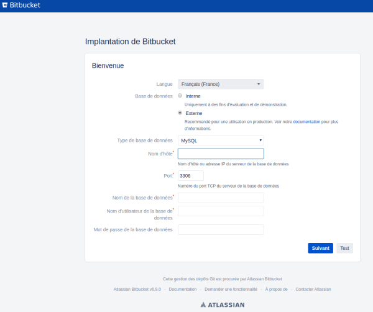373x312 pixels.
Task: Click the Bitbucket logo in header
Action: 22,6
